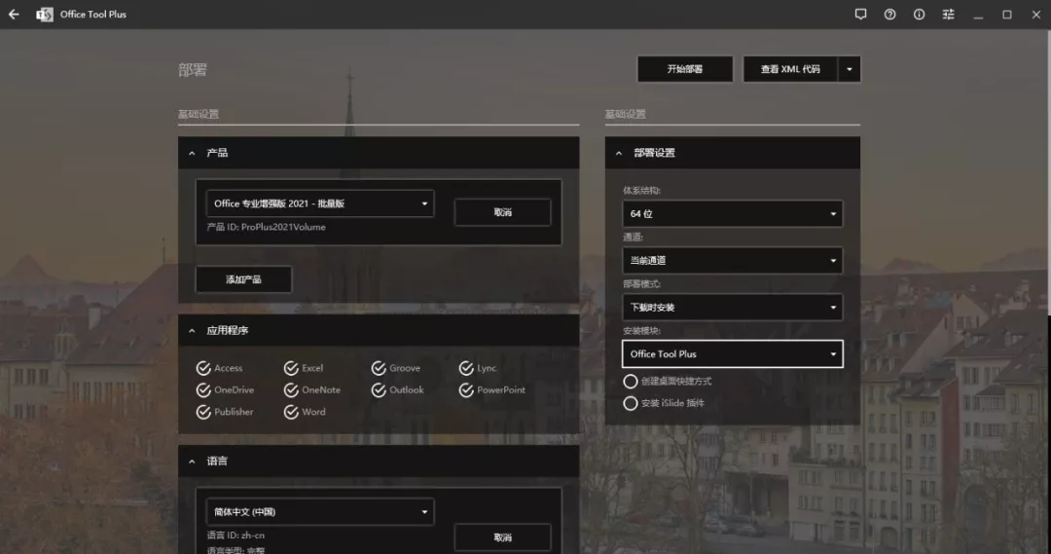The height and width of the screenshot is (554, 1051).
Task: Open the Office 专业增强版 2021 product dropdown
Action: point(320,203)
